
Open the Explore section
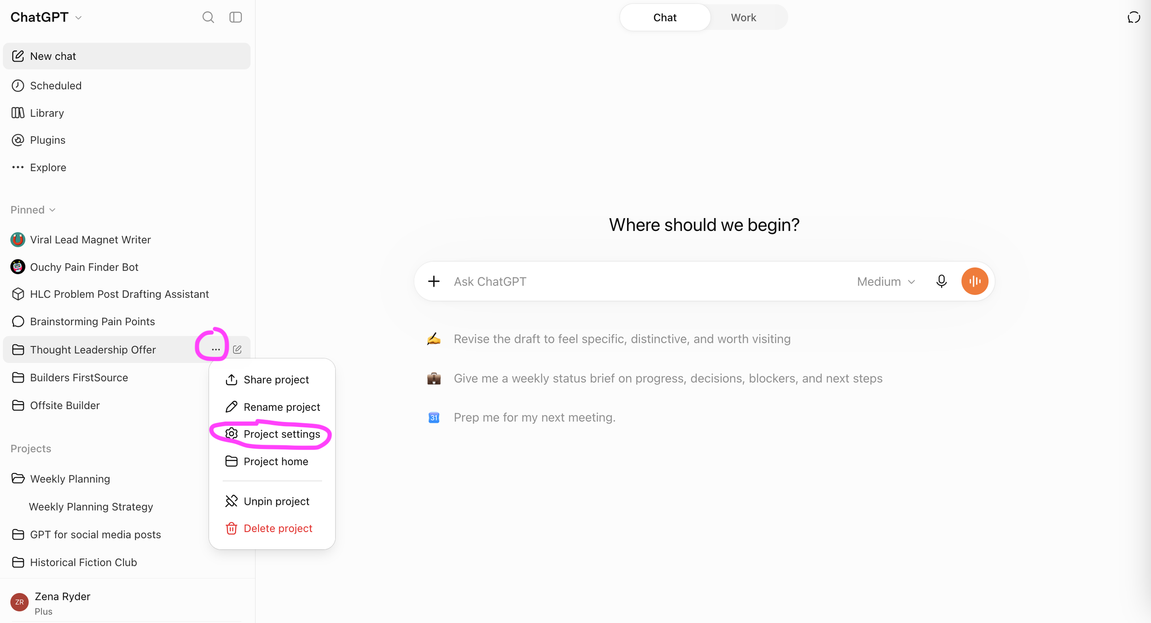[127, 167]
